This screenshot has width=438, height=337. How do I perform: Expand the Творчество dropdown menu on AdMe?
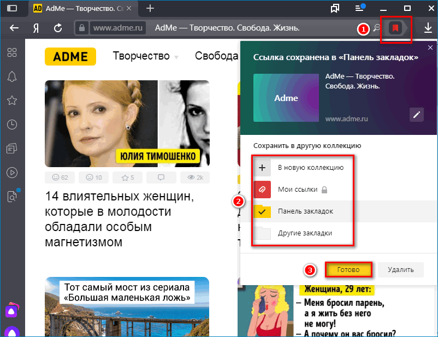[145, 56]
